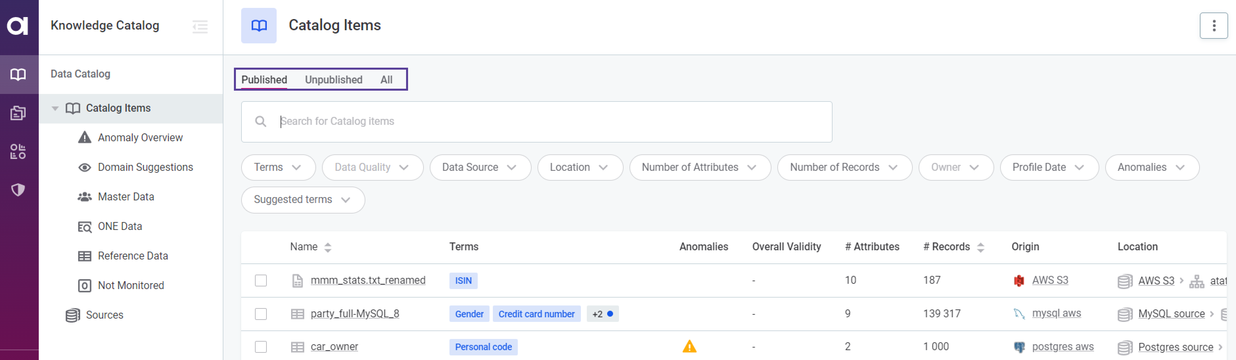Screen dimensions: 1236x360
Task: Check the mmm_stats.txt_renamed row checkbox
Action: tap(261, 280)
